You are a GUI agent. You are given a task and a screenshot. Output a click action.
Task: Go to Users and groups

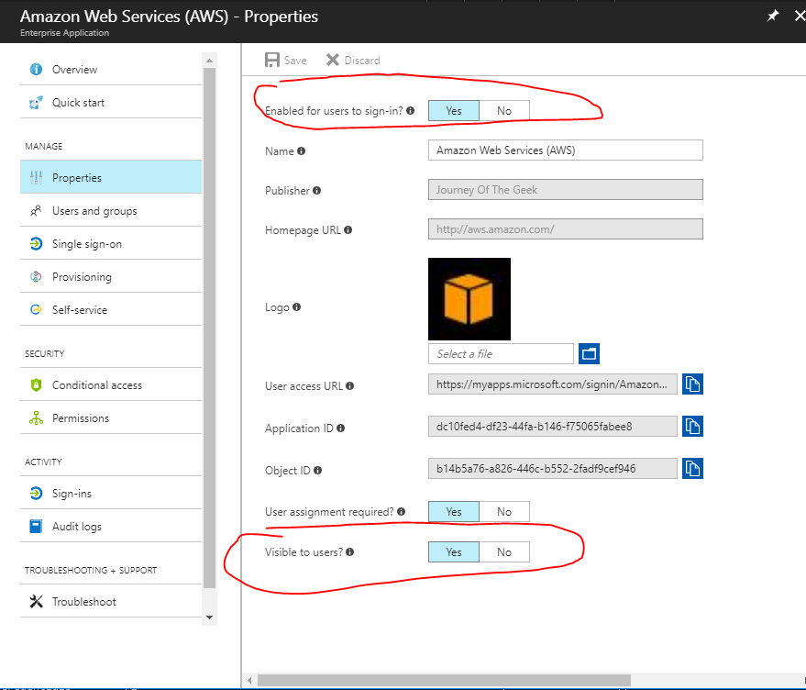coord(111,211)
